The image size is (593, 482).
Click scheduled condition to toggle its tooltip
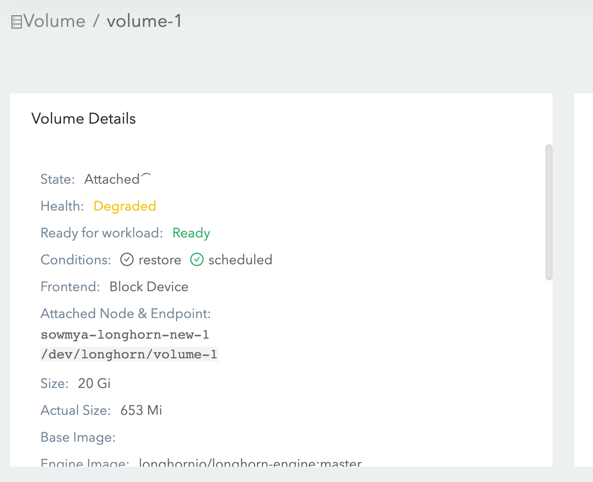240,259
